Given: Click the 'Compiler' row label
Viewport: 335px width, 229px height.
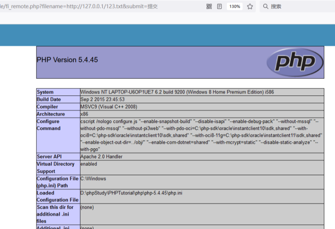Looking at the screenshot, I should 47,106.
